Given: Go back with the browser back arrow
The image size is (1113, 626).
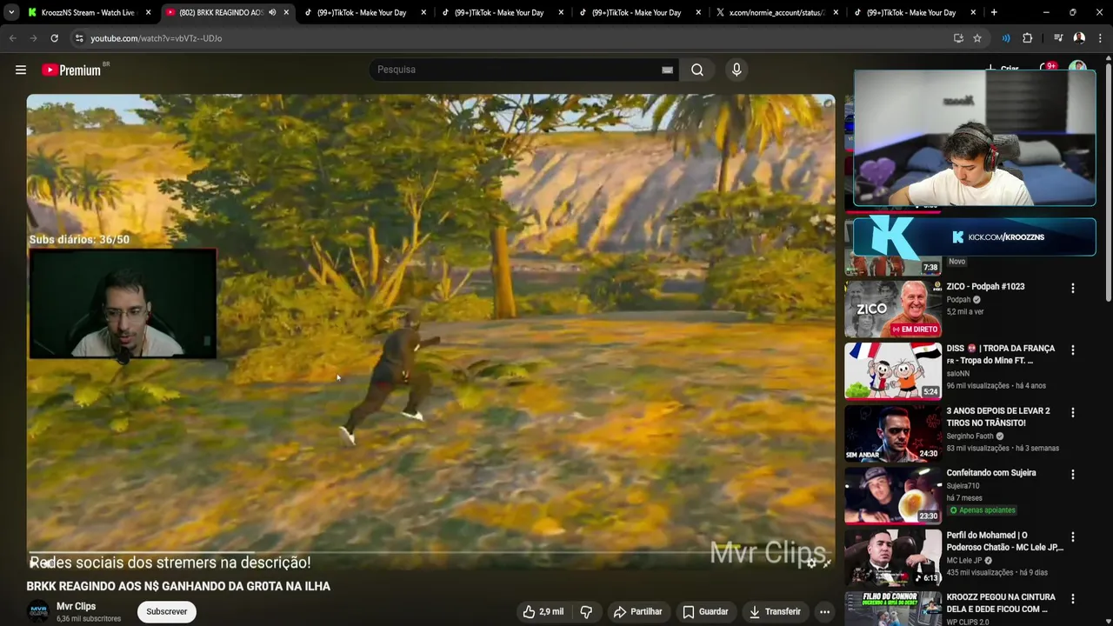Looking at the screenshot, I should pyautogui.click(x=12, y=38).
